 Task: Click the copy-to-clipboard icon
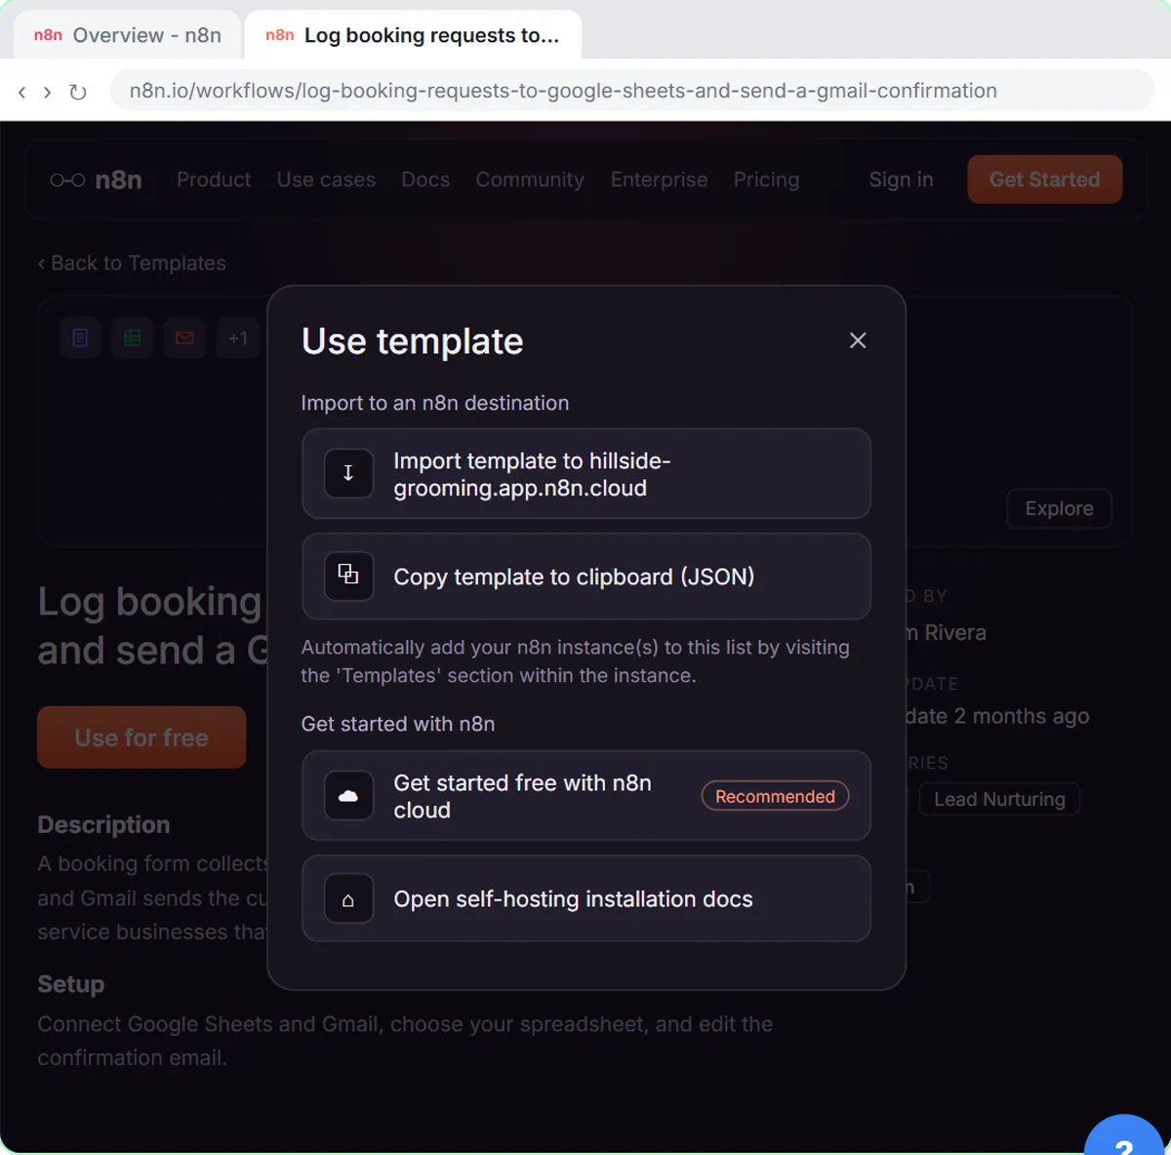(348, 576)
